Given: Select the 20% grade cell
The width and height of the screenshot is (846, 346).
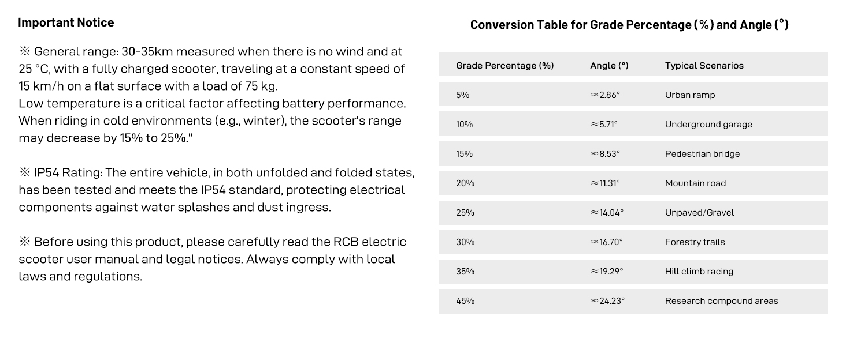Looking at the screenshot, I should pos(465,183).
